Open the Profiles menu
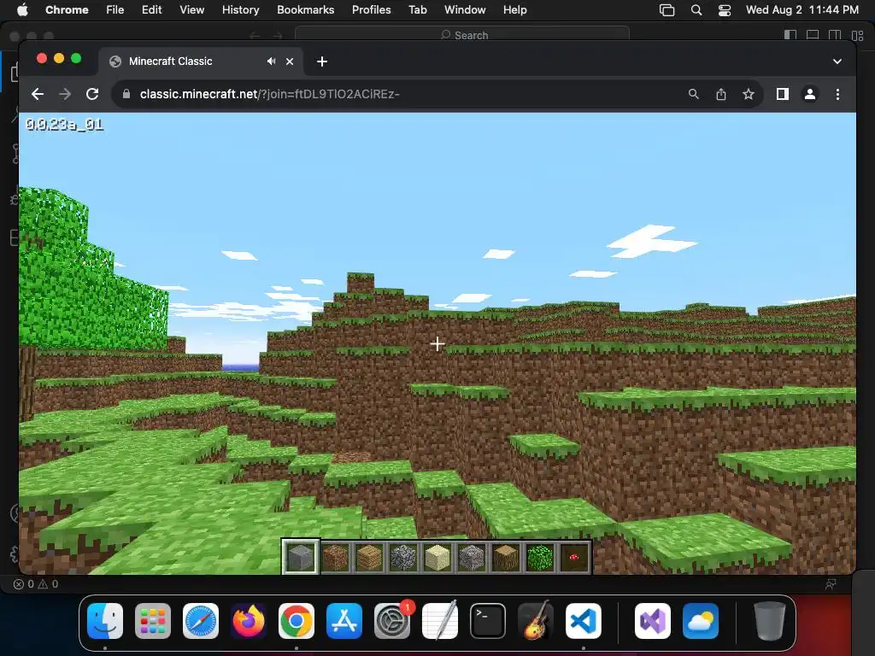This screenshot has width=875, height=656. pyautogui.click(x=371, y=10)
